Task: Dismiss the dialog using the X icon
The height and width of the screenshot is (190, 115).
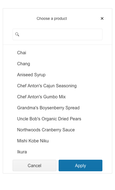Action: pyautogui.click(x=102, y=18)
